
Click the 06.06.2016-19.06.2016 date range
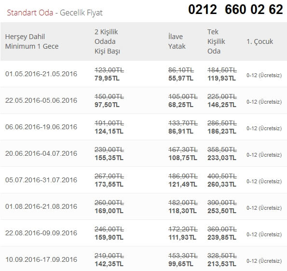[x=41, y=127]
